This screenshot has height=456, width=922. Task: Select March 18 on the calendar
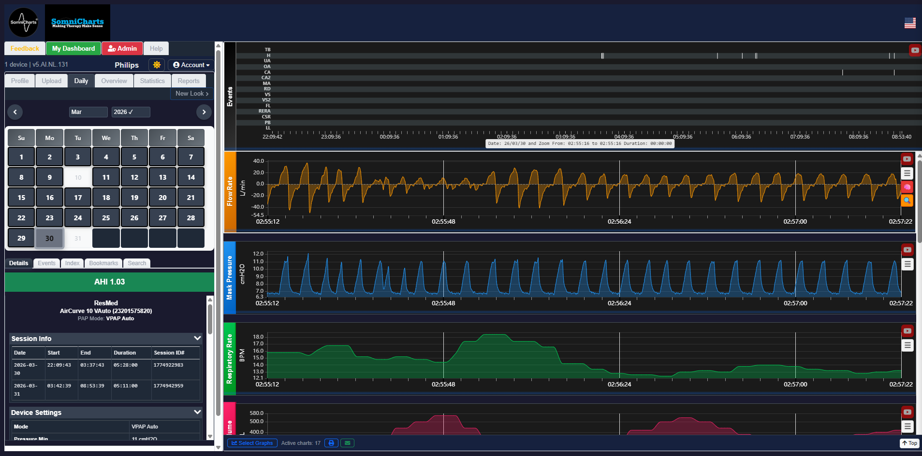[x=106, y=198]
